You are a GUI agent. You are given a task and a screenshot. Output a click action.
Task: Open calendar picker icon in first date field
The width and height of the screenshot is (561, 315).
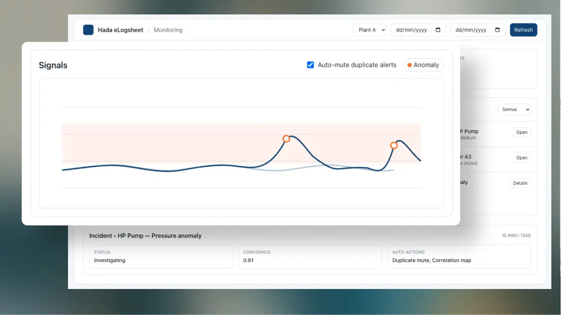438,30
